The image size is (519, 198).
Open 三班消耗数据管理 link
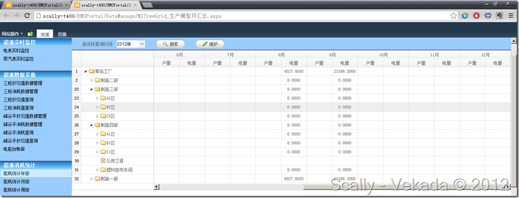[x=20, y=91]
